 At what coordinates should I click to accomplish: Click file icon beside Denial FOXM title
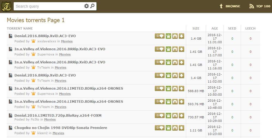pos(11,115)
